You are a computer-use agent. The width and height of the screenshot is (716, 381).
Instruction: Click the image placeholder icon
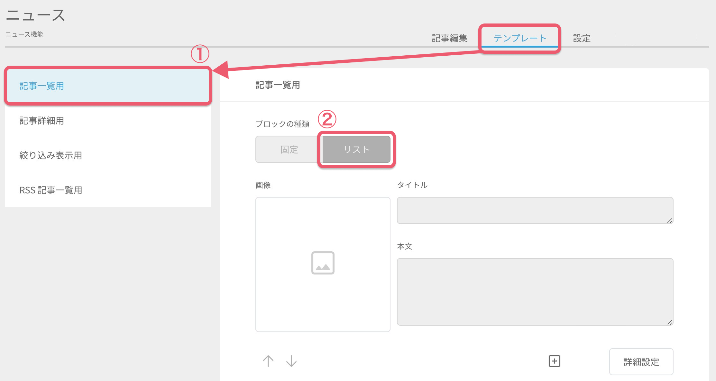pos(323,263)
